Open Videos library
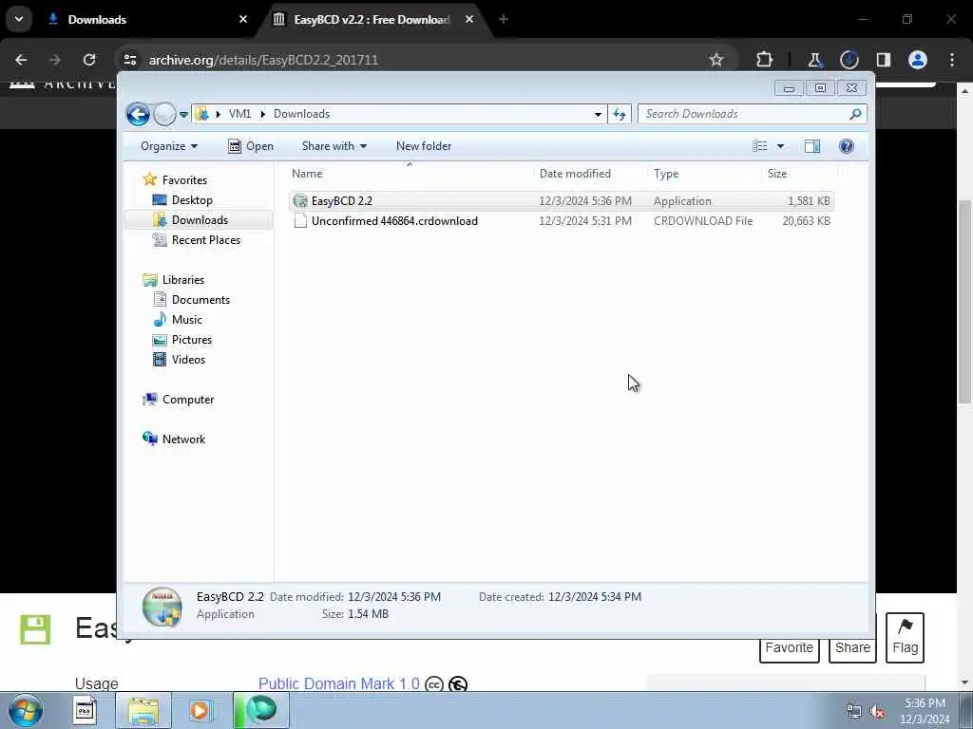Viewport: 973px width, 729px height. click(x=179, y=359)
